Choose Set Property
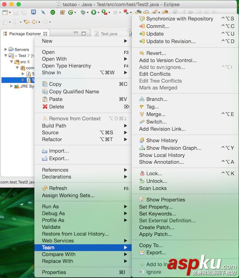The height and width of the screenshot is (278, 239). [x=185, y=207]
